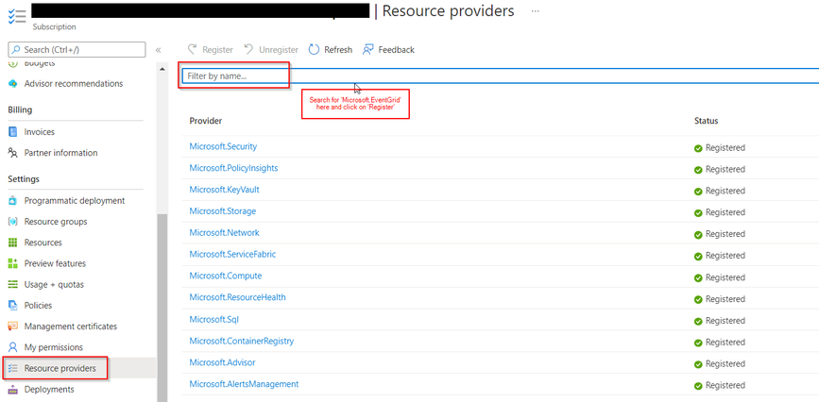Open Microsoft.KeyVault provider link
Image resolution: width=819 pixels, height=402 pixels.
point(224,190)
